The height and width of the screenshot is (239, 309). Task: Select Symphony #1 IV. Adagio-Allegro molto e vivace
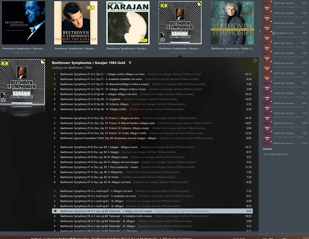coord(152,89)
